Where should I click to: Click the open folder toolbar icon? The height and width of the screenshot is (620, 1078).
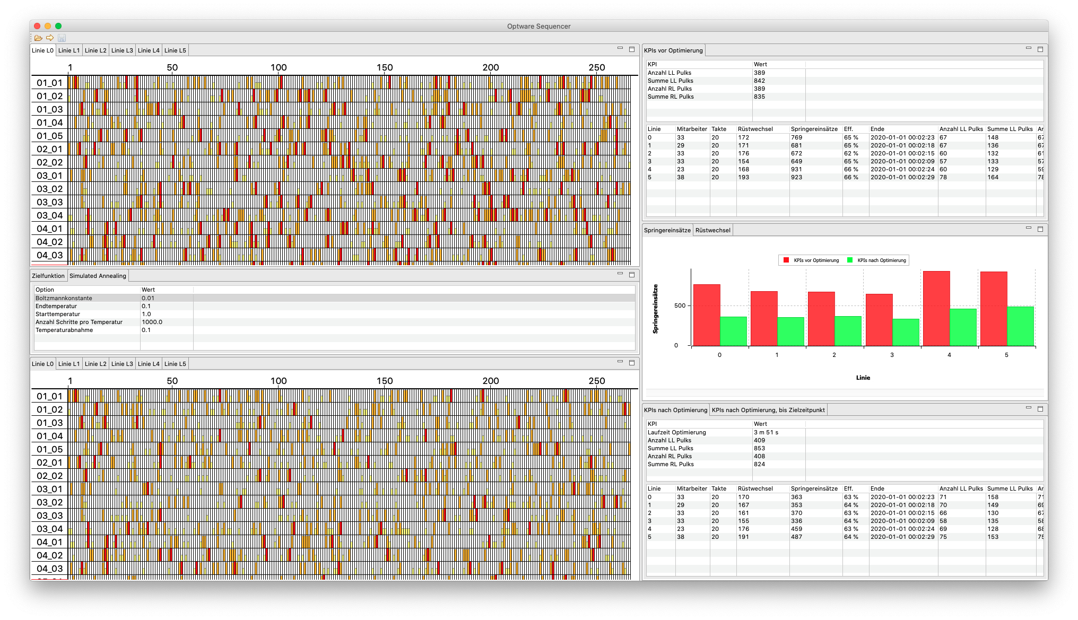pyautogui.click(x=38, y=38)
